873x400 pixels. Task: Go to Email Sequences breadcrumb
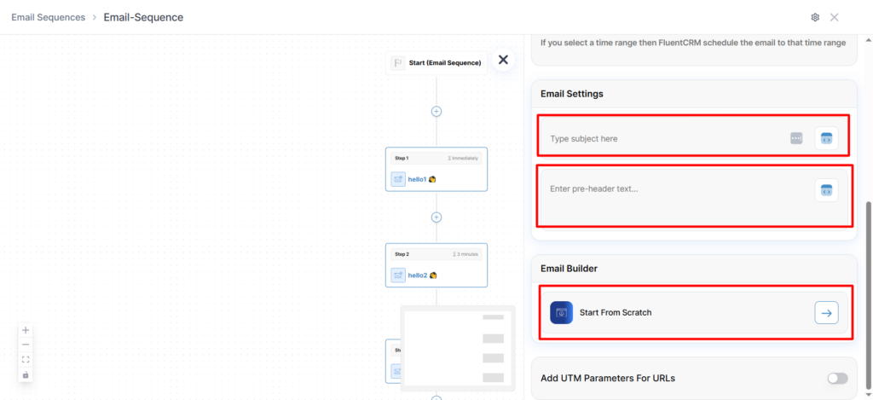(x=48, y=17)
